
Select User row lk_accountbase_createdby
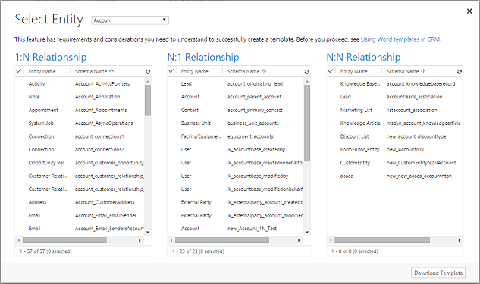tap(236, 149)
